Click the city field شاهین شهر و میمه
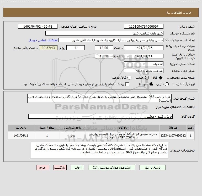This screenshot has height=196, width=202. click(x=144, y=71)
